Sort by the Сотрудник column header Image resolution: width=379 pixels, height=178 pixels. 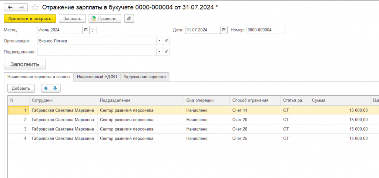(x=63, y=100)
